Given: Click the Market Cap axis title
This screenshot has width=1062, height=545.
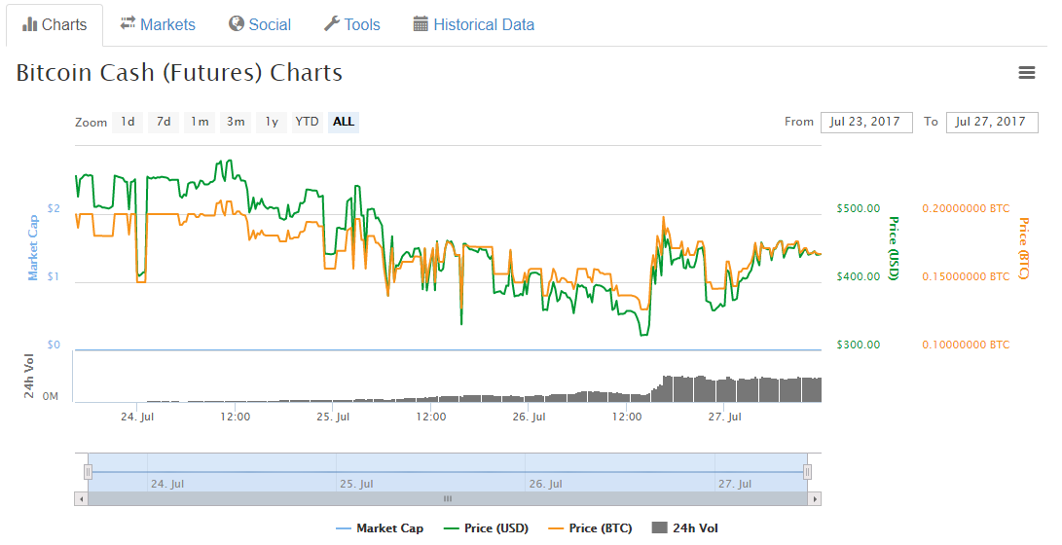Looking at the screenshot, I should pos(32,248).
